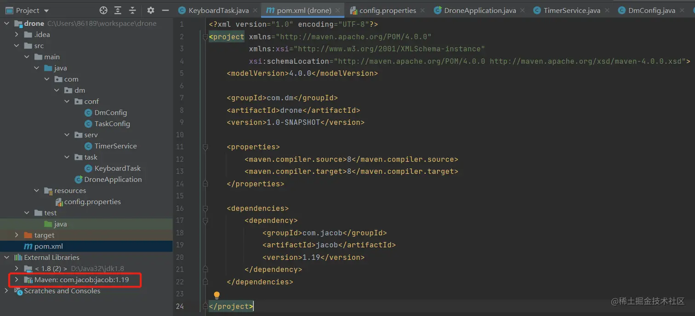Image resolution: width=695 pixels, height=316 pixels.
Task: Click the Collapse All icon in Project toolbar
Action: point(132,10)
